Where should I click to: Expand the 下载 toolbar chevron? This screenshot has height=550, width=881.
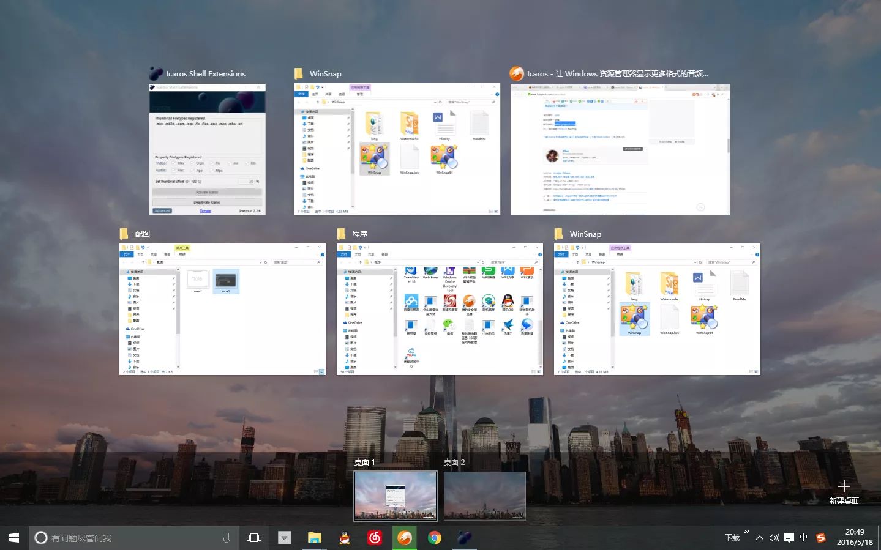(746, 531)
